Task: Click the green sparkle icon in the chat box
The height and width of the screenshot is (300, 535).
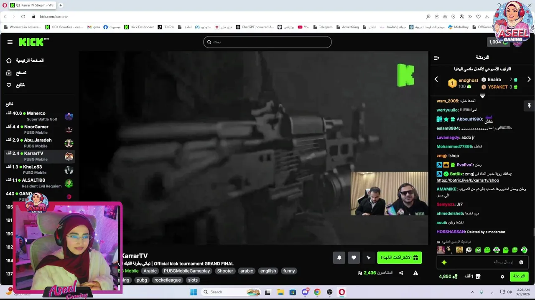Action: (444, 262)
